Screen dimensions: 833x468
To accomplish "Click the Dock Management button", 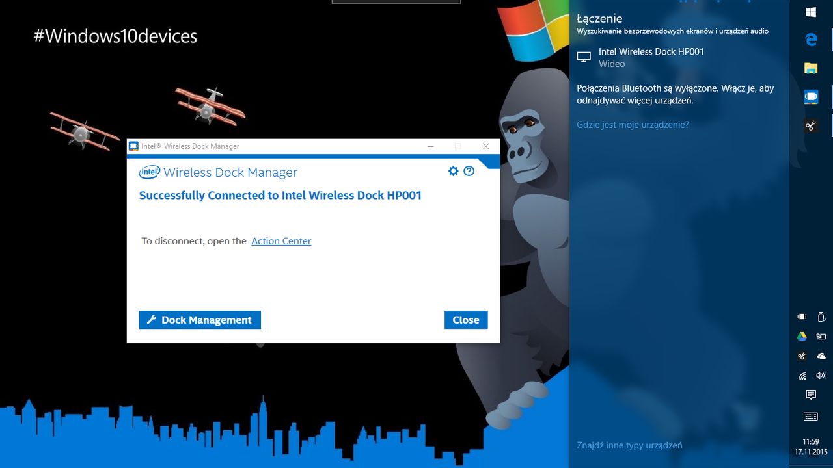I will [200, 320].
